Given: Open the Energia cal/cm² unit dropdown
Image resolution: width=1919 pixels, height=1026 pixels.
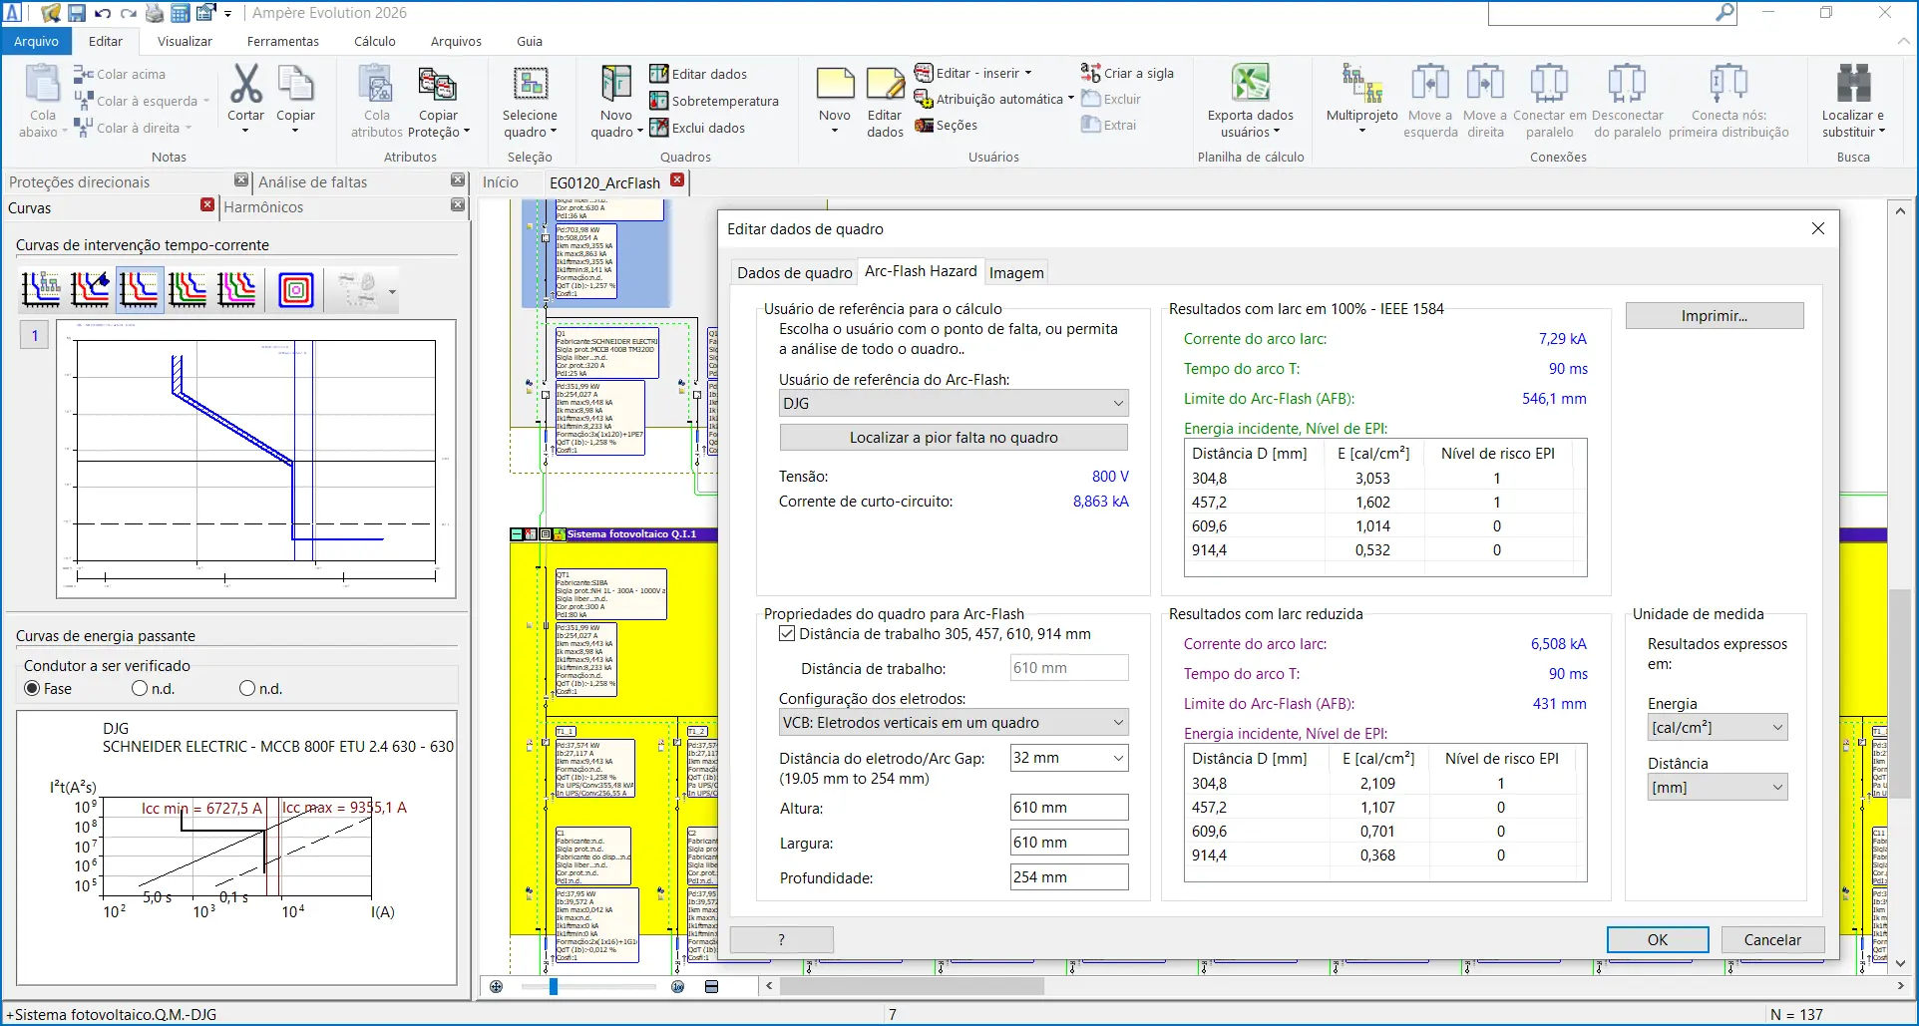Looking at the screenshot, I should click(1718, 728).
